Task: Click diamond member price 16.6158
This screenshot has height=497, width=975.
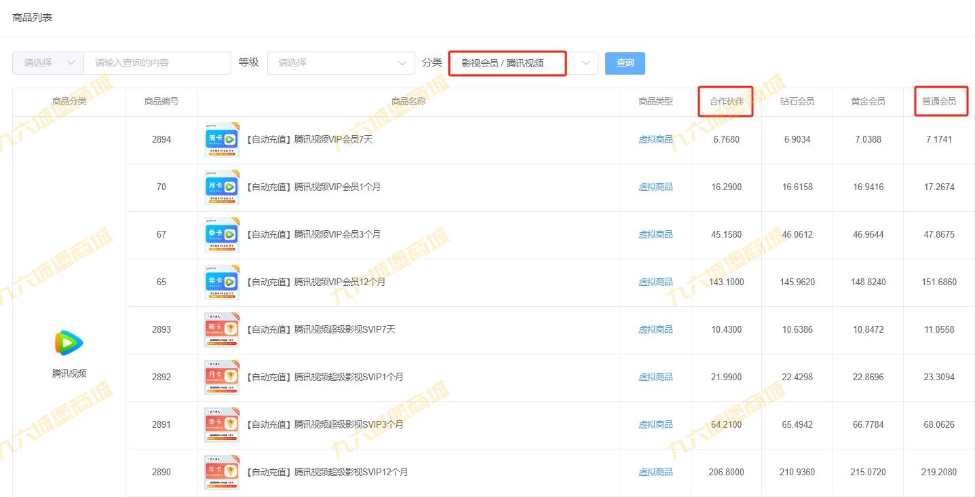Action: pos(797,187)
